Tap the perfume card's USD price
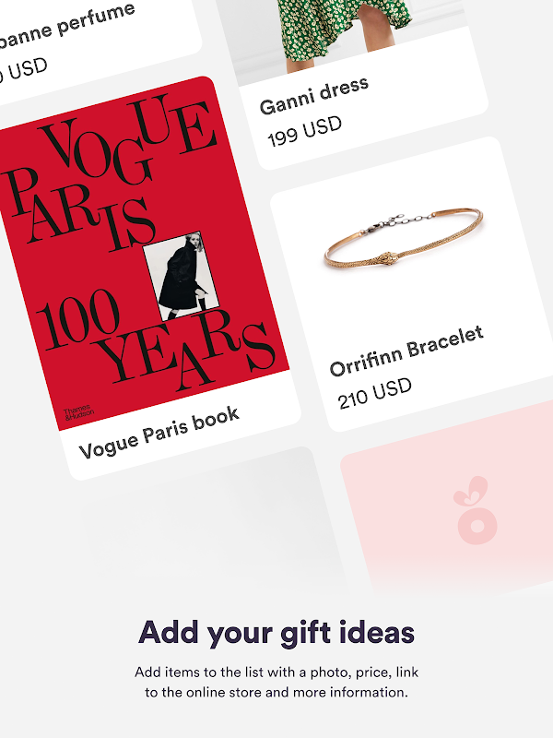The image size is (553, 738). pyautogui.click(x=22, y=70)
